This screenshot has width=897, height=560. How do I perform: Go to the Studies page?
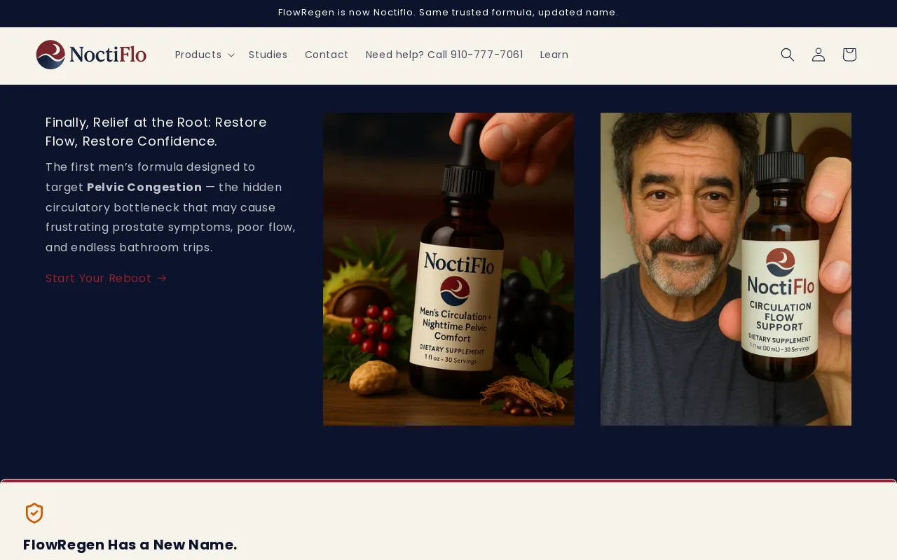[268, 55]
